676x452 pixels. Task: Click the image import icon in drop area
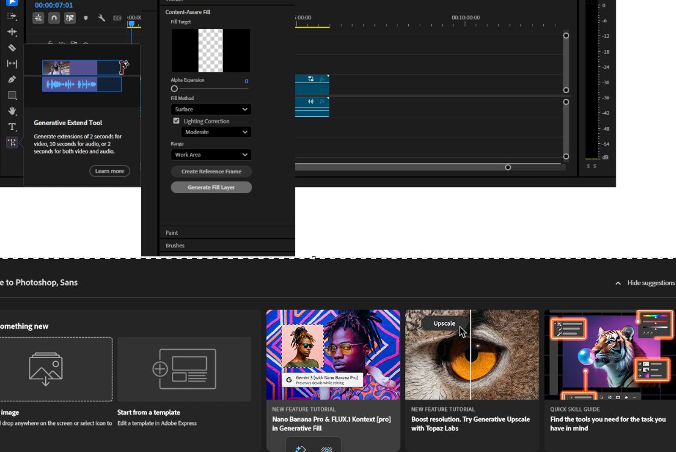[x=46, y=369]
